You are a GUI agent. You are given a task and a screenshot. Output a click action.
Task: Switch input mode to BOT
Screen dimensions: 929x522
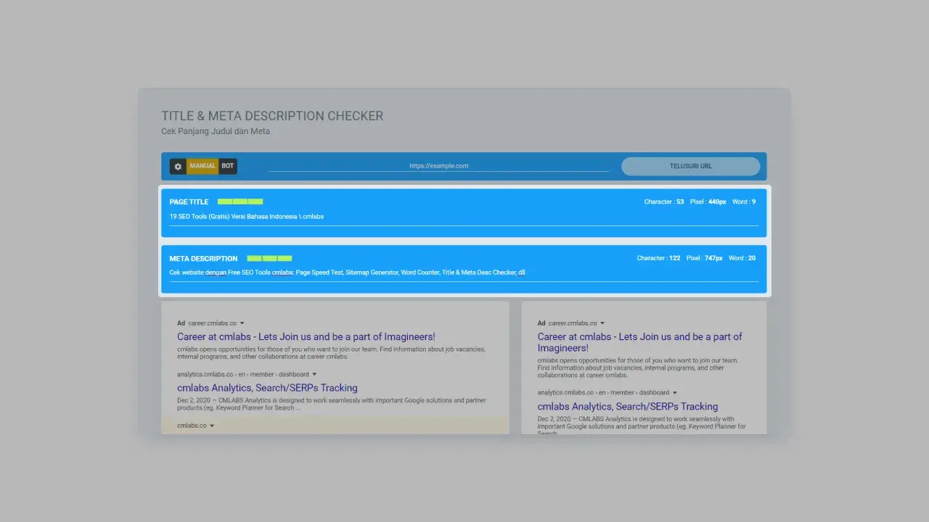227,166
